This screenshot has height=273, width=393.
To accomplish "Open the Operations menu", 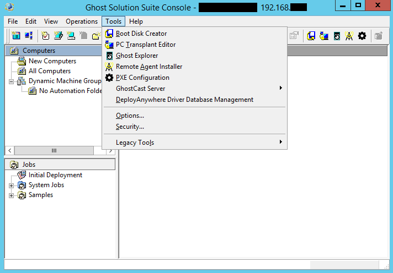I will [82, 21].
